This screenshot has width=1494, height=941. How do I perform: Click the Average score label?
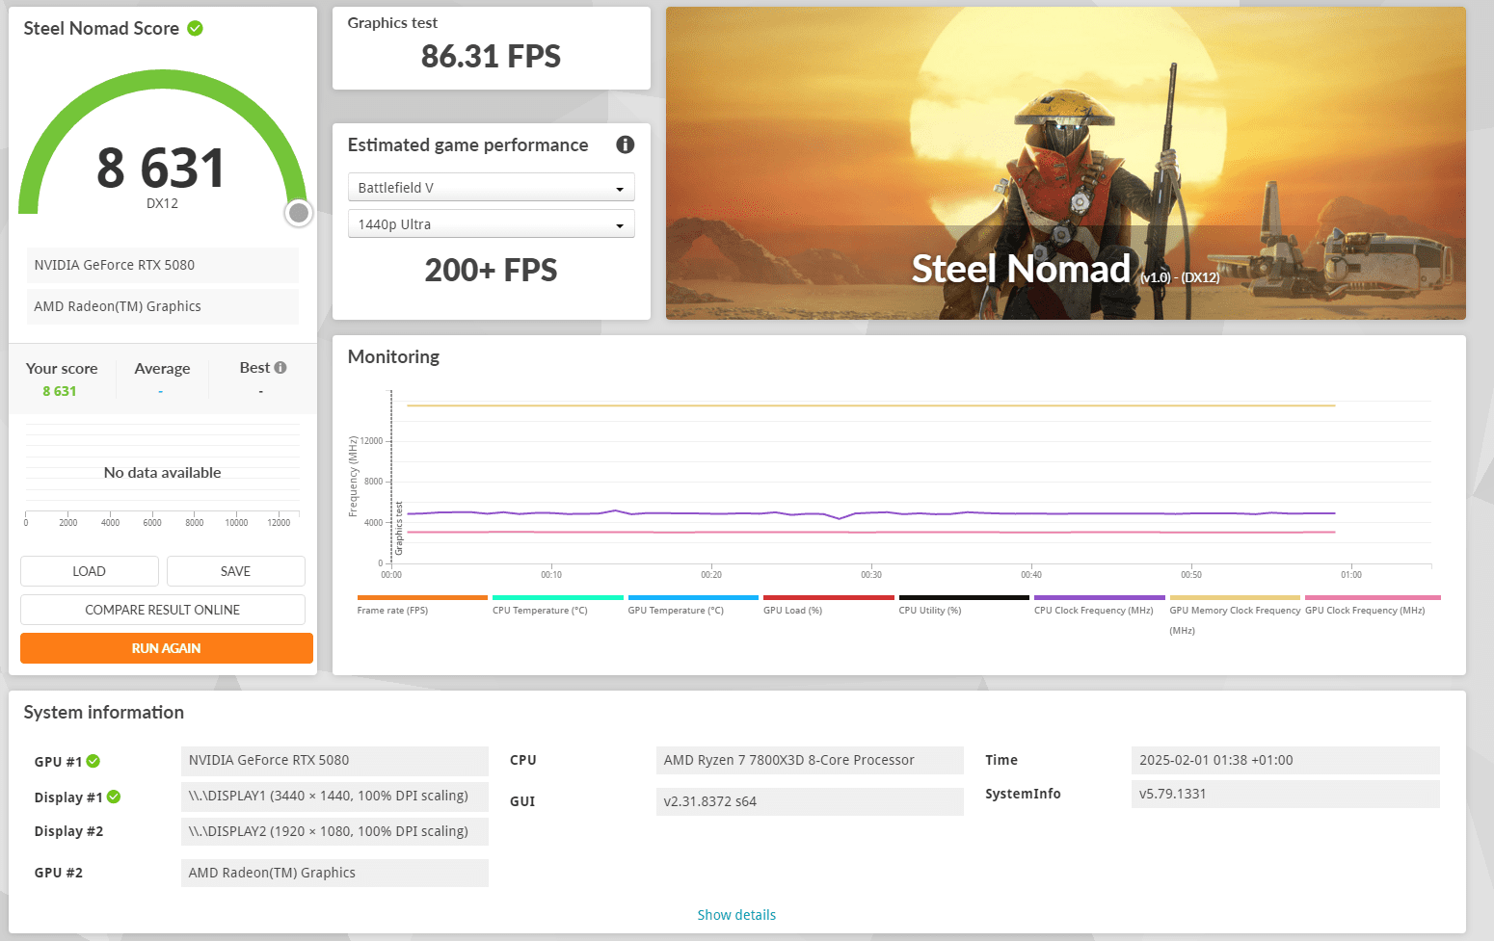click(x=162, y=369)
